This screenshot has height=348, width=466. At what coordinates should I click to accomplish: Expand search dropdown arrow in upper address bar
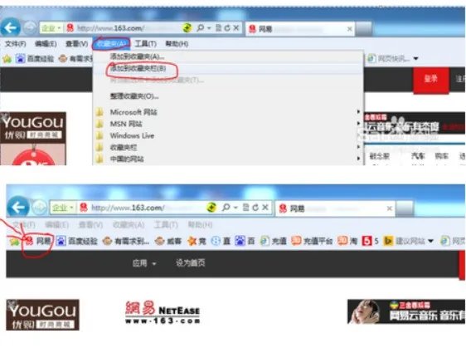click(x=209, y=28)
